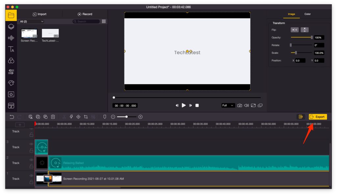Play the preview
Viewport: 337px width, 195px height.
point(184,105)
